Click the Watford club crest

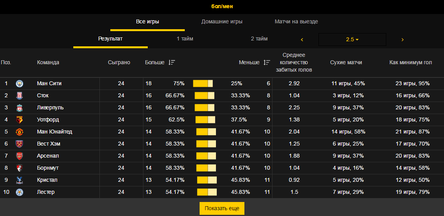tap(19, 120)
